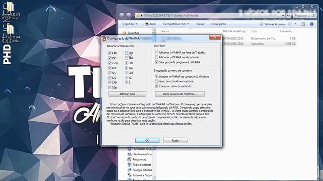
Task: Toggle the ZIP association checkbox
Action: [110, 58]
